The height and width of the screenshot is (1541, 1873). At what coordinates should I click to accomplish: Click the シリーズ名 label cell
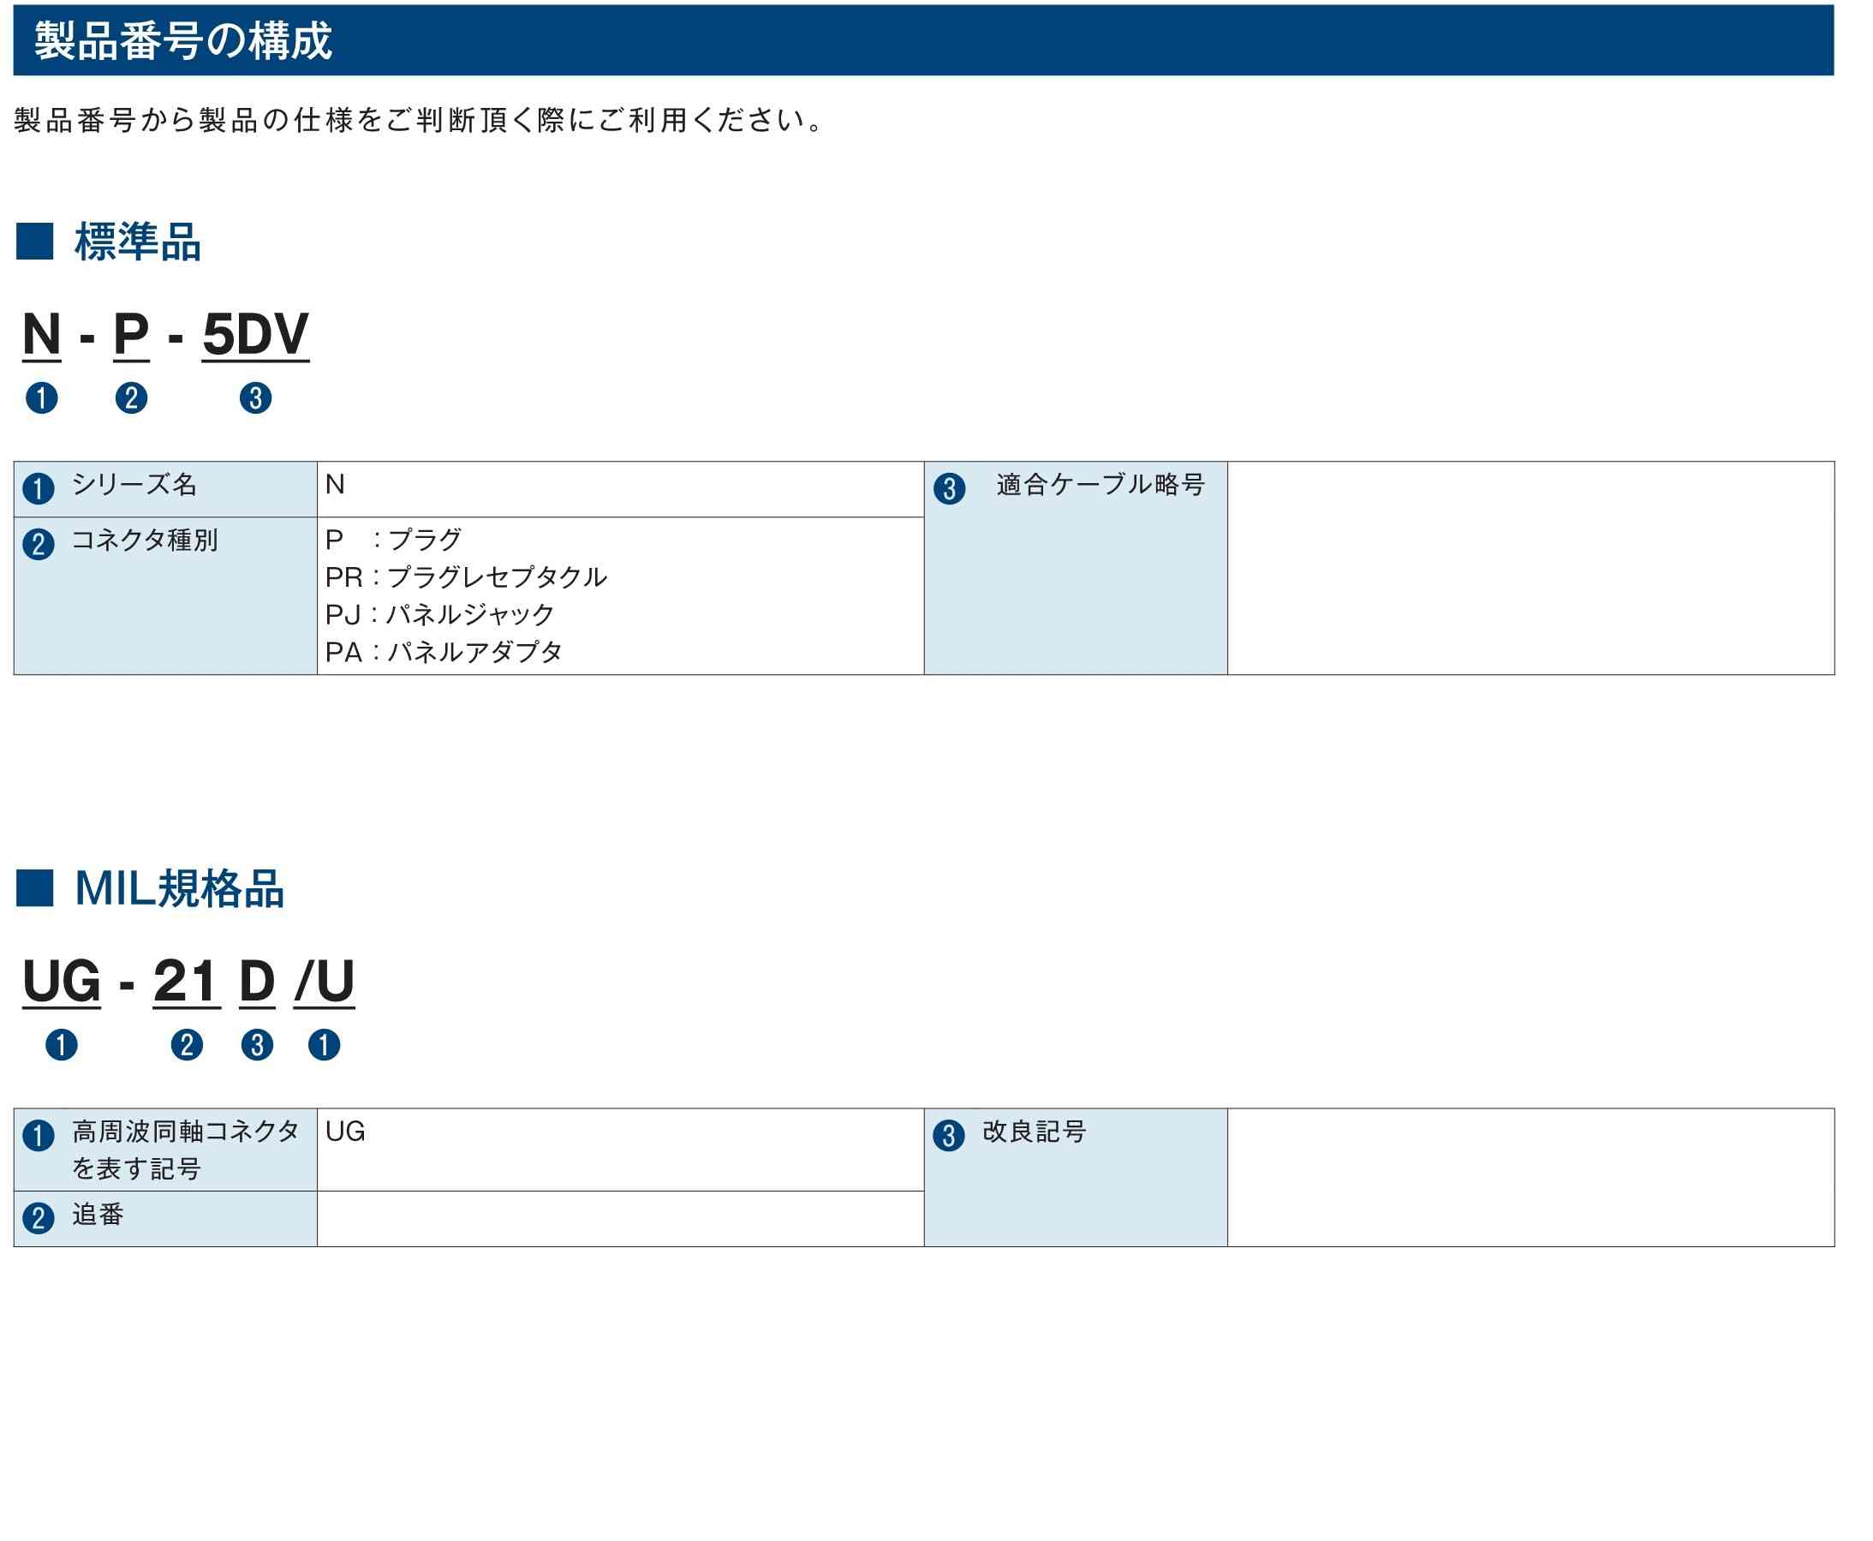[166, 489]
